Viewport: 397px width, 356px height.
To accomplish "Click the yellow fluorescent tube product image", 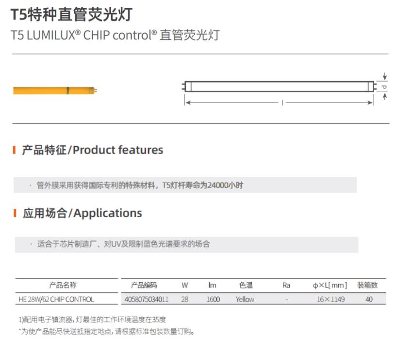I will pyautogui.click(x=55, y=90).
